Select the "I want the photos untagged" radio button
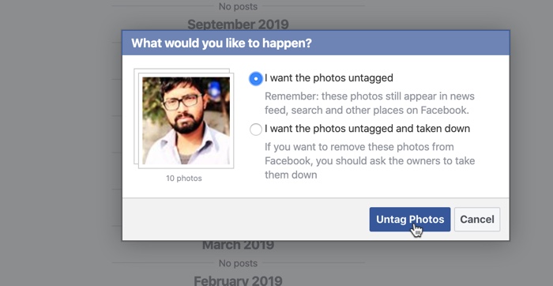553x286 pixels. 256,79
